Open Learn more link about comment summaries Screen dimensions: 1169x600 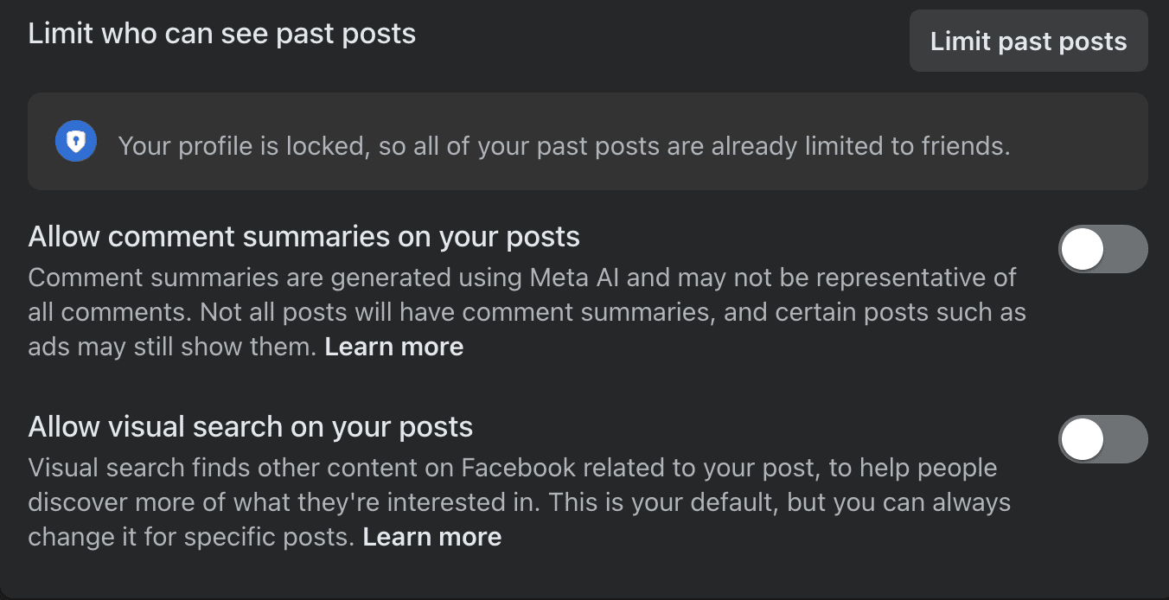394,347
